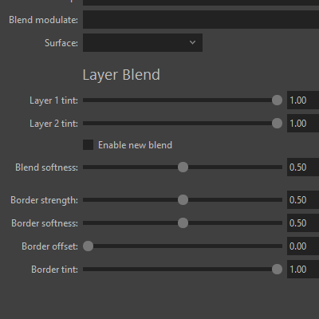Click the Border tint slider handle

277,270
